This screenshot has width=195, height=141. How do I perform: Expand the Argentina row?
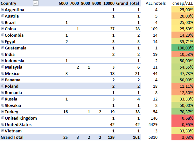pyautogui.click(x=3, y=10)
